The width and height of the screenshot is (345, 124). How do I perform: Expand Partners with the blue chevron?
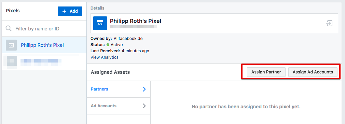[x=144, y=89]
